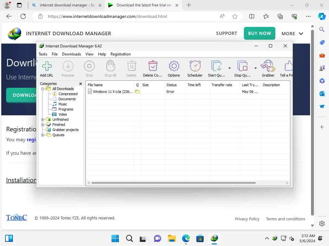Open Stop Queue dropdown arrow
329x246 pixels.
(255, 68)
